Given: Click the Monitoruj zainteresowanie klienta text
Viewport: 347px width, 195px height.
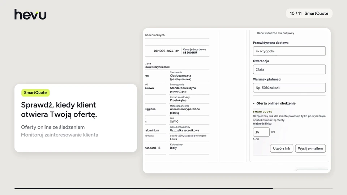Looking at the screenshot, I should (60, 135).
